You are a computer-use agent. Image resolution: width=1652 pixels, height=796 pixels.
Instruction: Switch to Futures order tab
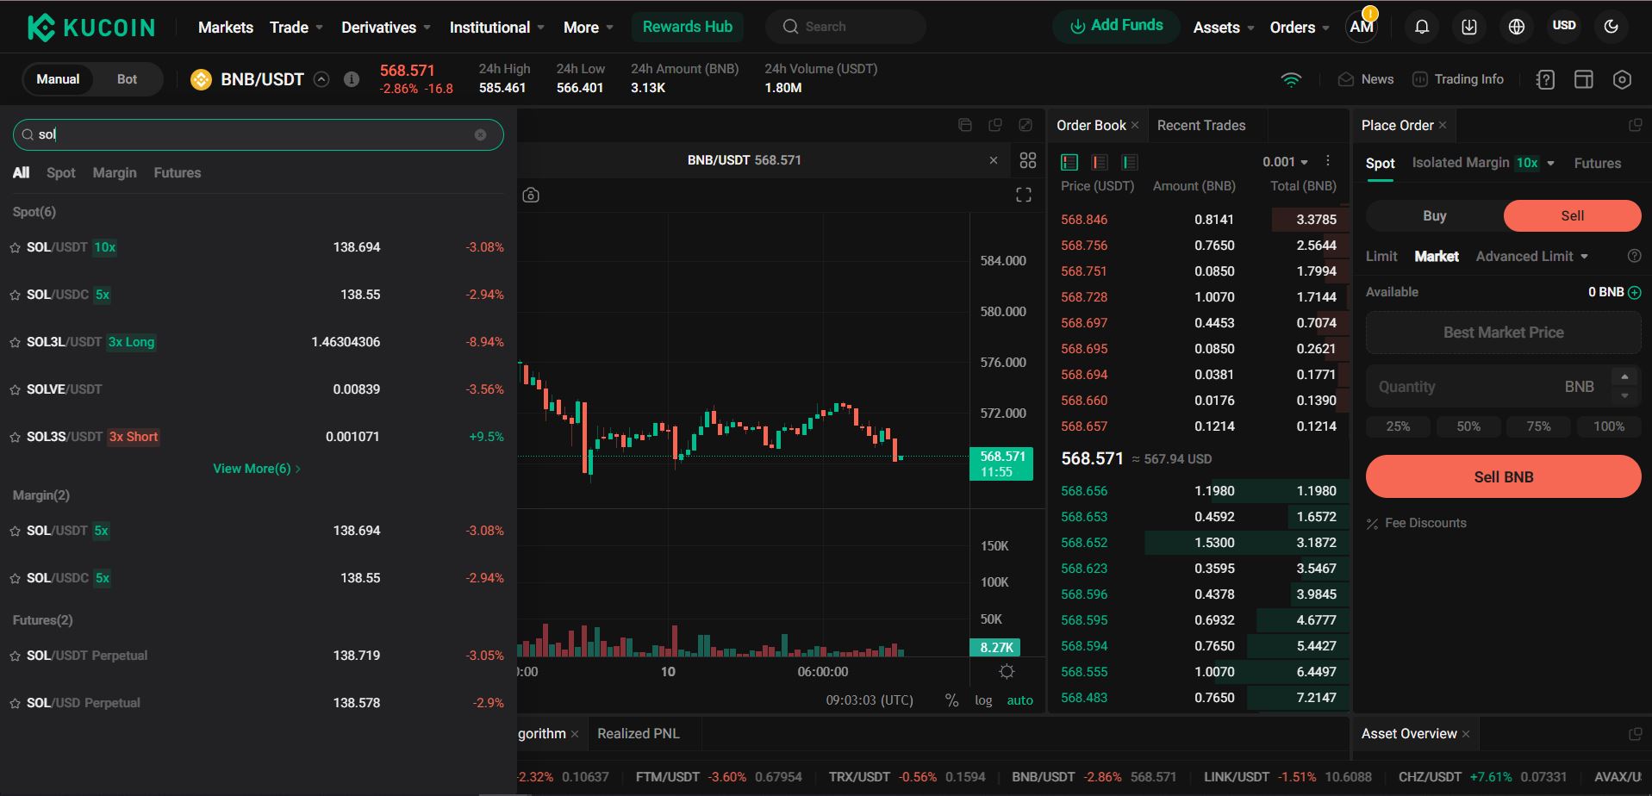tap(1598, 163)
